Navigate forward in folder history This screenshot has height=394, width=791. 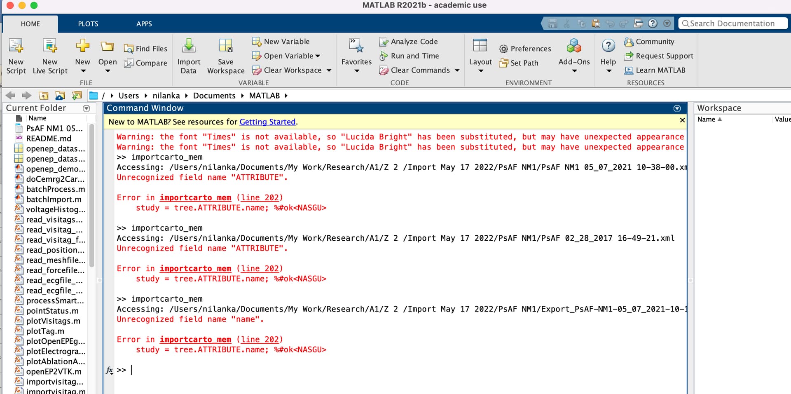(x=27, y=96)
